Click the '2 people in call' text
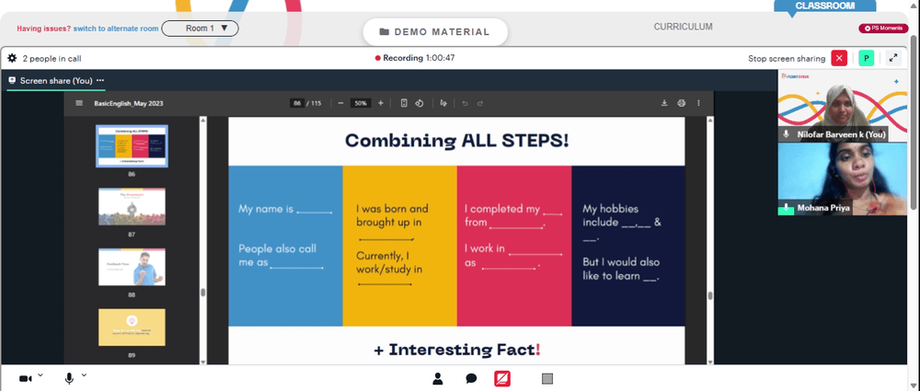This screenshot has width=920, height=391. [x=52, y=59]
